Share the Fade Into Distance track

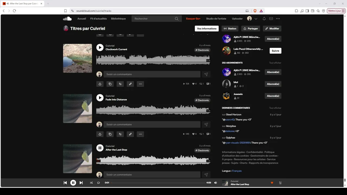click(x=100, y=134)
